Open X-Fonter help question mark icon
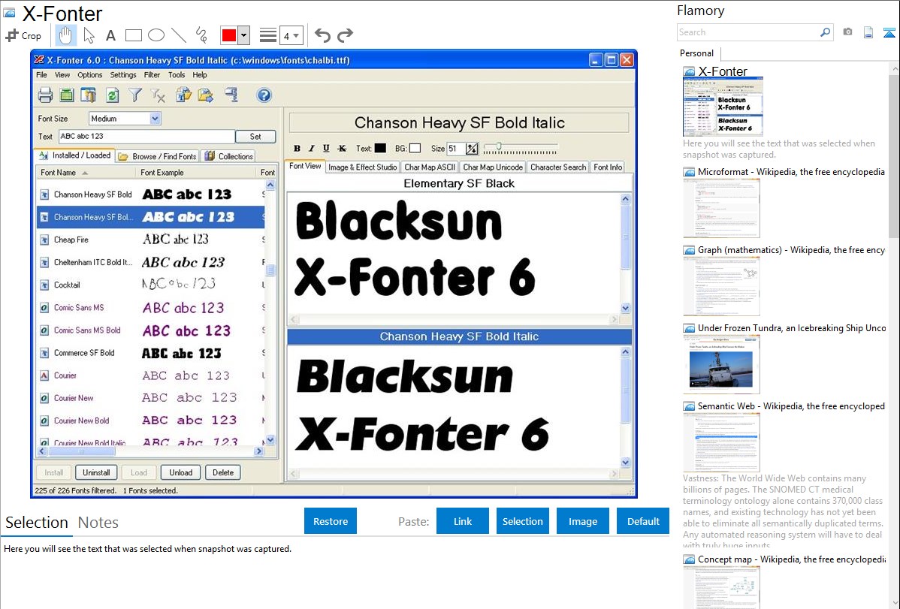 pos(264,95)
